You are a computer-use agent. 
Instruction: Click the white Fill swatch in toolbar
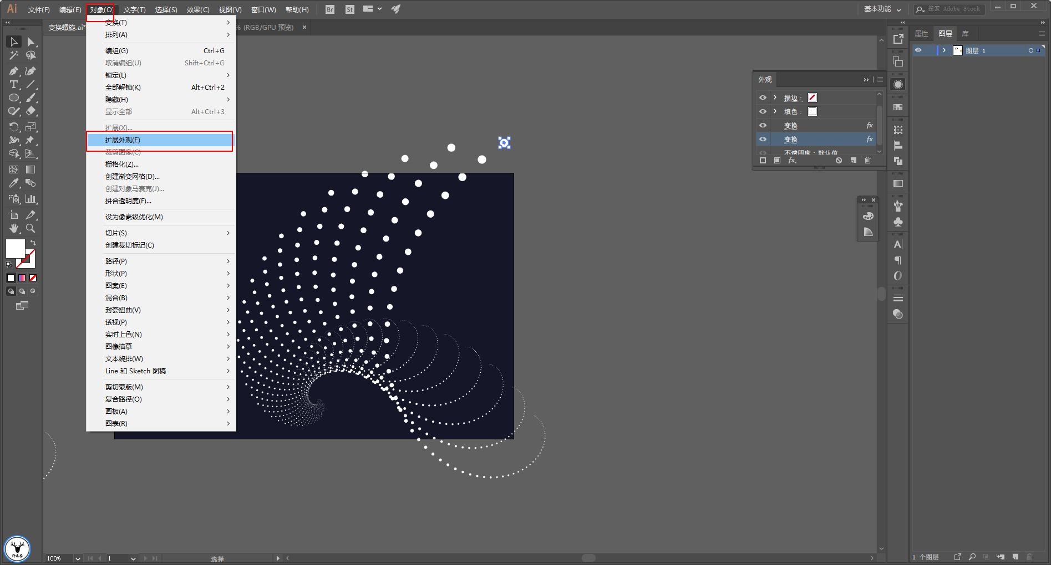point(15,249)
